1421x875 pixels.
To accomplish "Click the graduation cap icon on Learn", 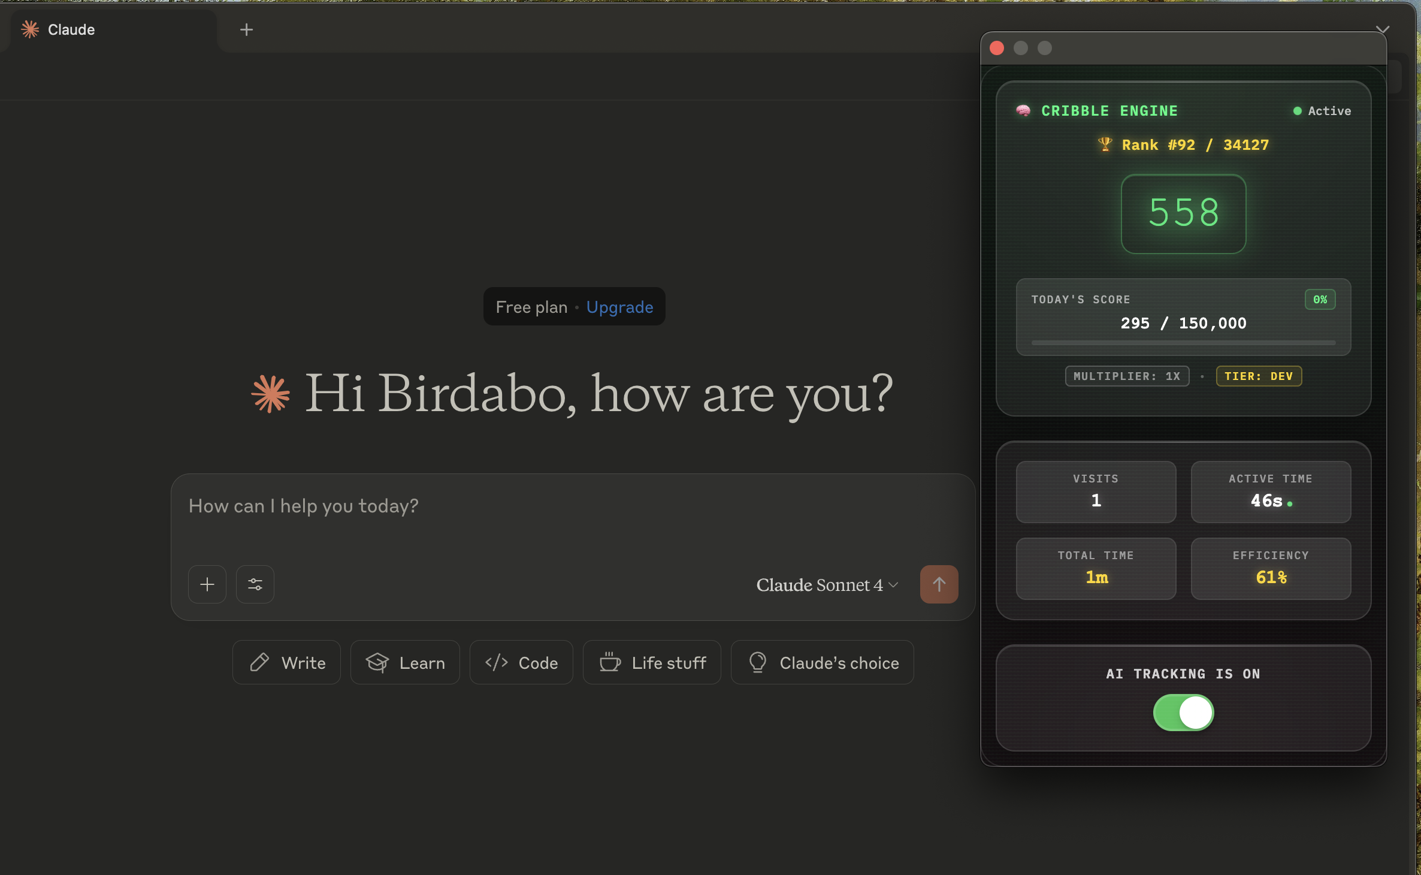I will (x=377, y=662).
